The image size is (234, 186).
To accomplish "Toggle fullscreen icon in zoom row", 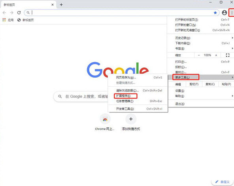I will coord(228,55).
